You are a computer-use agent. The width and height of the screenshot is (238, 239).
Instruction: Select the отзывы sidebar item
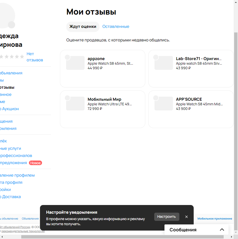[x=7, y=87]
